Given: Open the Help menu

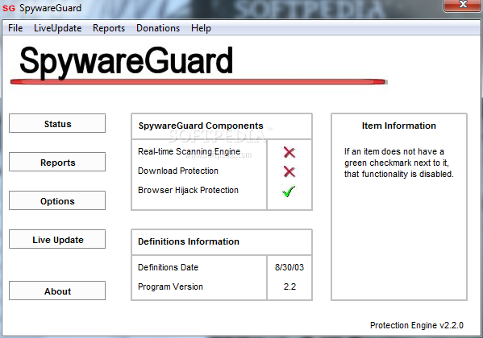Looking at the screenshot, I should coord(201,28).
